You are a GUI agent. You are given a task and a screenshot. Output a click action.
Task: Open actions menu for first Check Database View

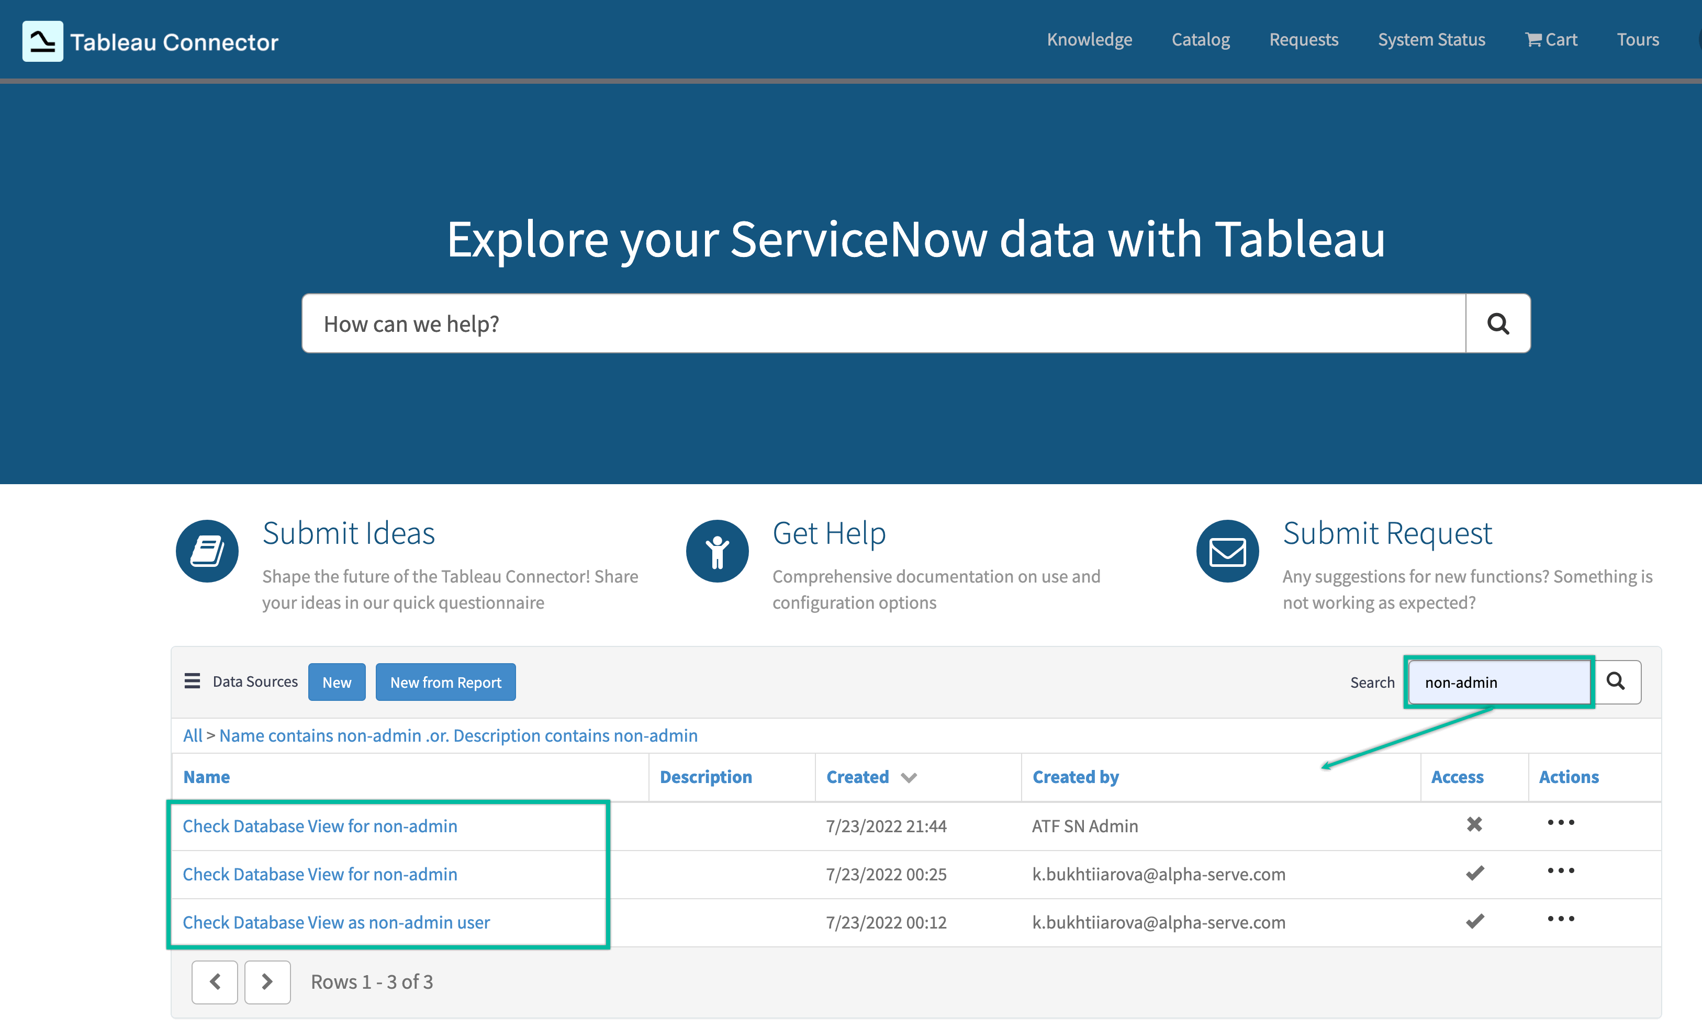point(1561,823)
